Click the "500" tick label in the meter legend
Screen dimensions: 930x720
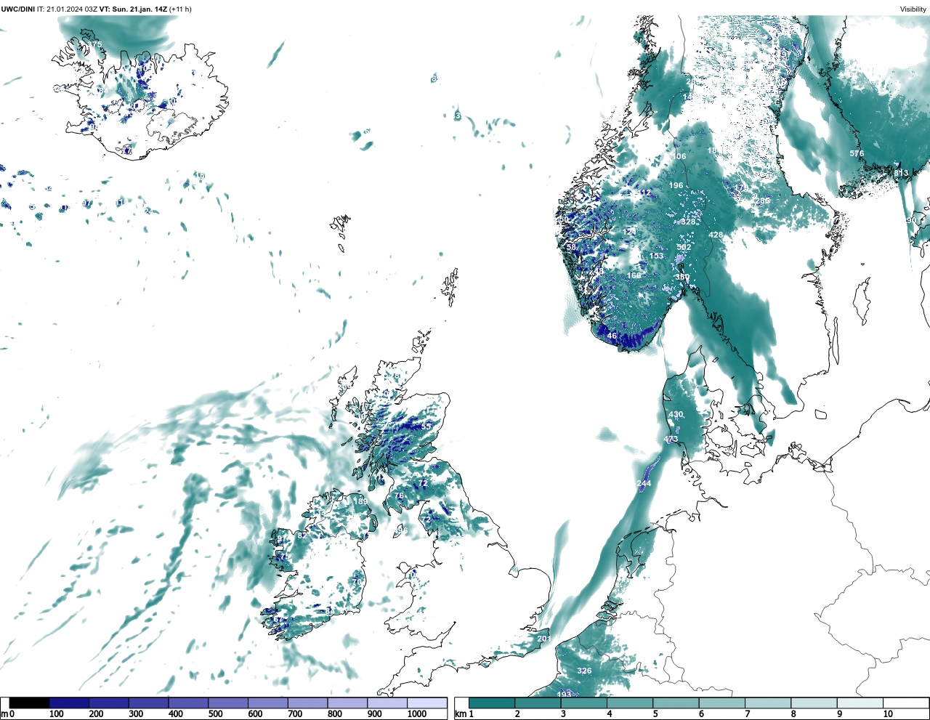[x=216, y=714]
